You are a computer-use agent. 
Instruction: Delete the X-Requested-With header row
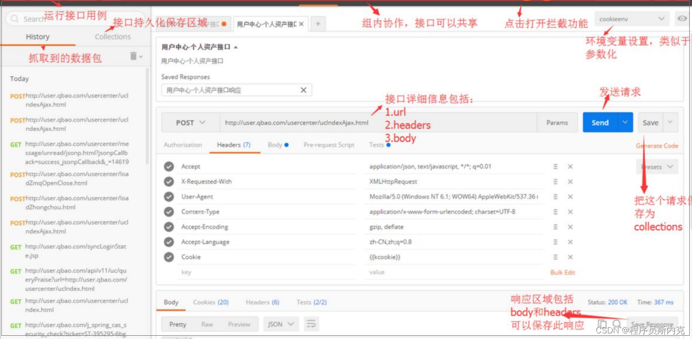tap(570, 181)
